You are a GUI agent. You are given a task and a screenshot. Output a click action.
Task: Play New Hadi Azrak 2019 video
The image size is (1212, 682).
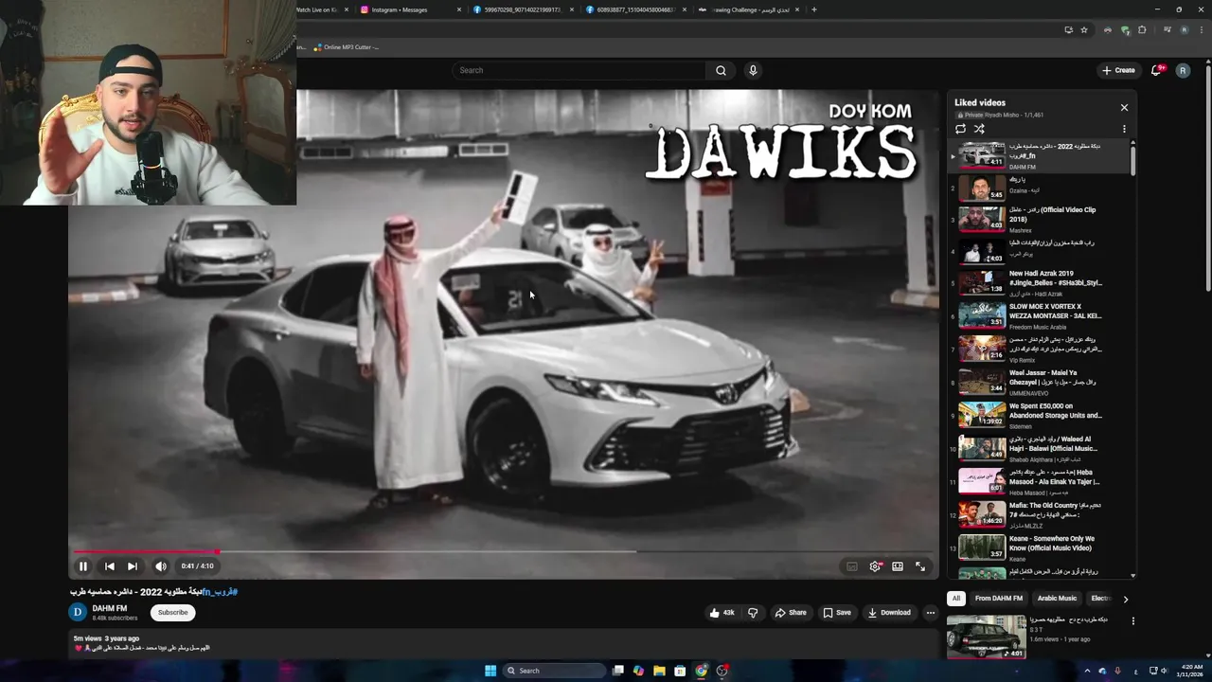[1039, 283]
